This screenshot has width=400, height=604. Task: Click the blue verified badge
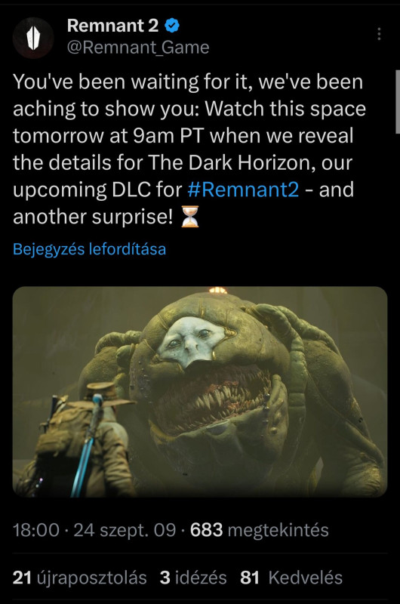point(172,26)
